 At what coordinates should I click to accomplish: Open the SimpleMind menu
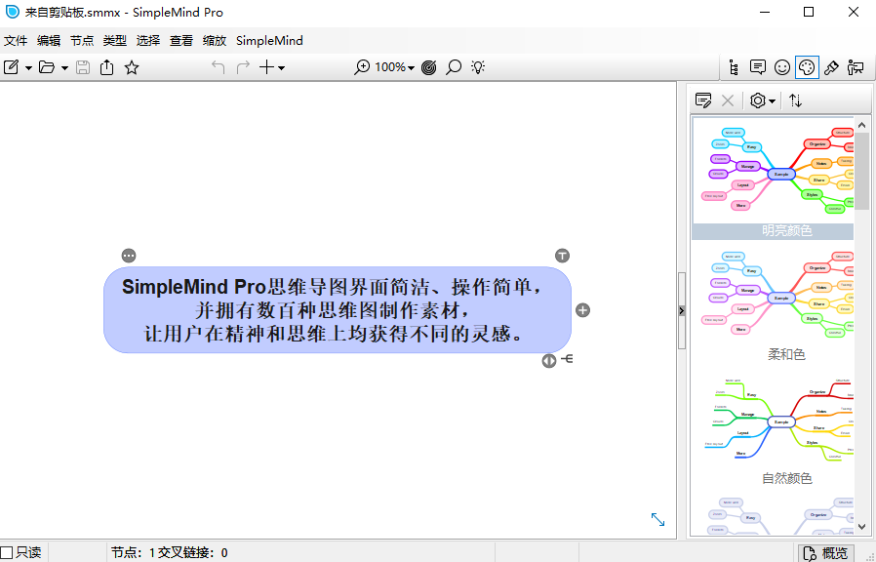[x=269, y=41]
